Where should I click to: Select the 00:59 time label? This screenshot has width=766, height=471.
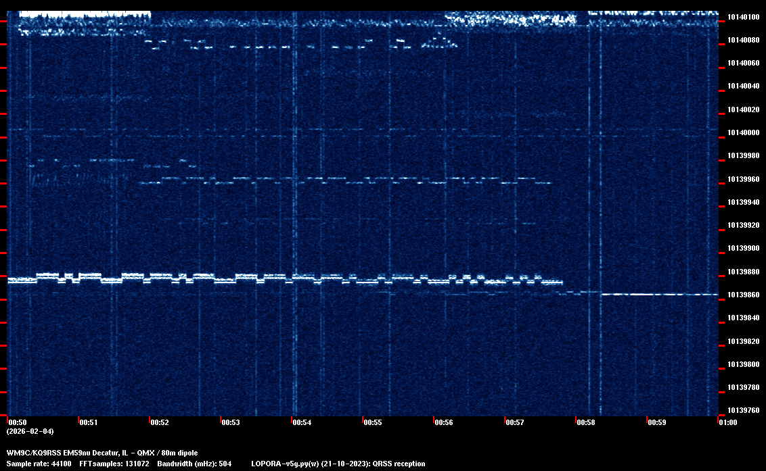pos(657,422)
